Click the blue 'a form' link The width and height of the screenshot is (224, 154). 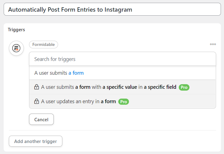click(76, 73)
